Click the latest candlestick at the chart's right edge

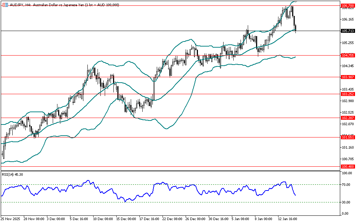pyautogui.click(x=296, y=28)
